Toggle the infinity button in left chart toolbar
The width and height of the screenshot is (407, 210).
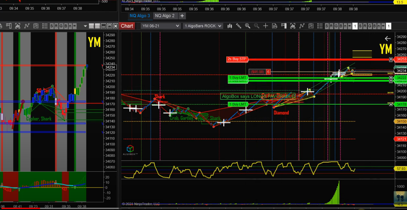[x=74, y=26]
